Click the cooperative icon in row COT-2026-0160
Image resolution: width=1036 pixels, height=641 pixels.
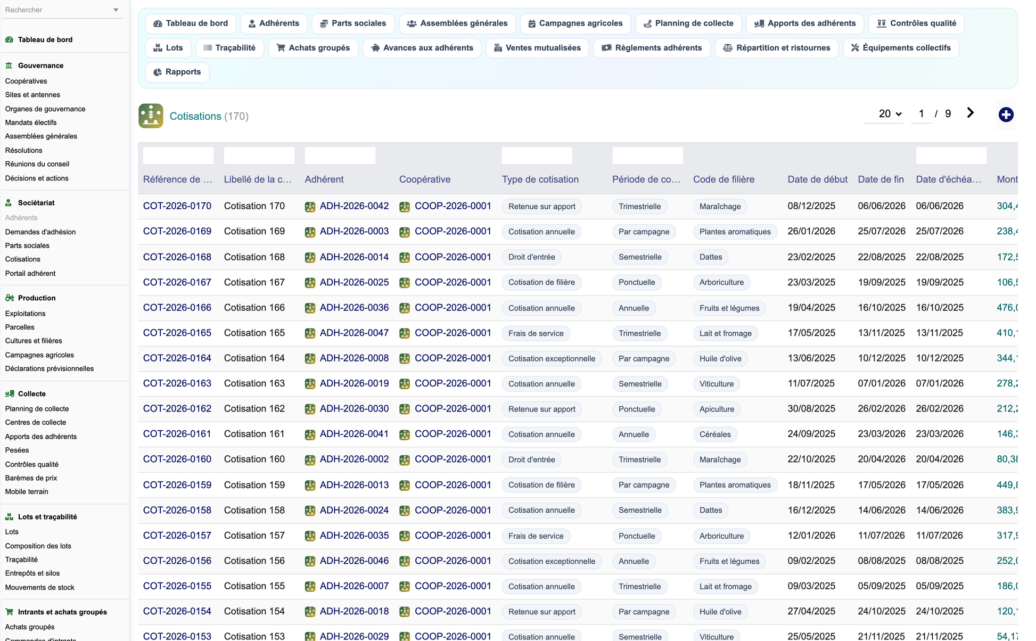405,460
